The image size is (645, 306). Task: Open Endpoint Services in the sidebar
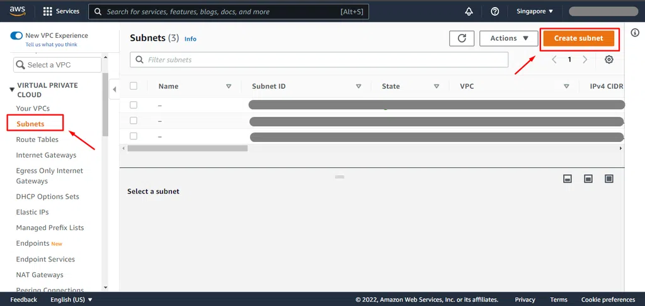point(45,260)
